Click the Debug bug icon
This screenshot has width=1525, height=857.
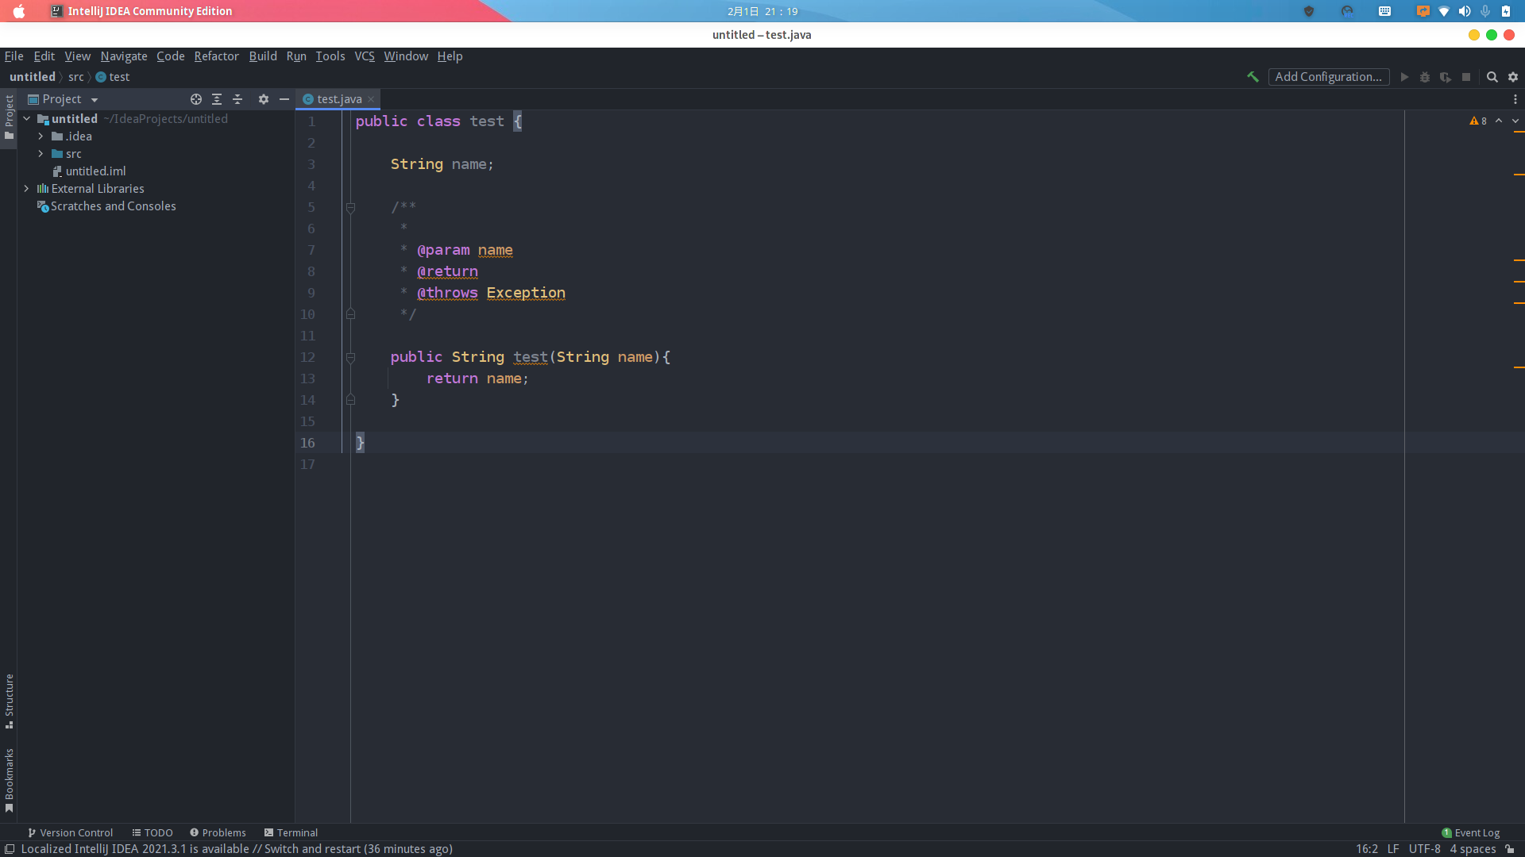(x=1425, y=77)
